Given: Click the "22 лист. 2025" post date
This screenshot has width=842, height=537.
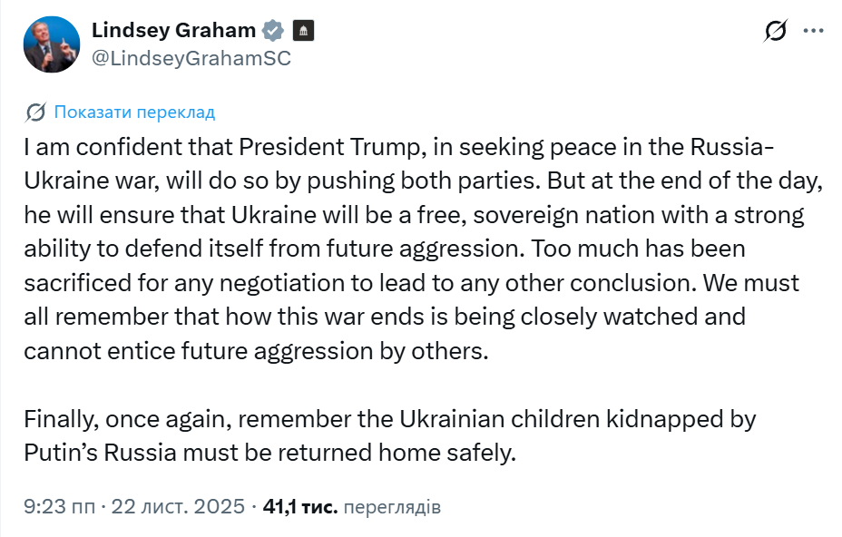Looking at the screenshot, I should point(178,506).
